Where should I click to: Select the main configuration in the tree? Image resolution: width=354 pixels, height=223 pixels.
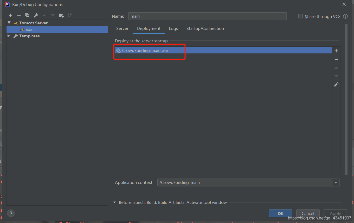click(57, 29)
